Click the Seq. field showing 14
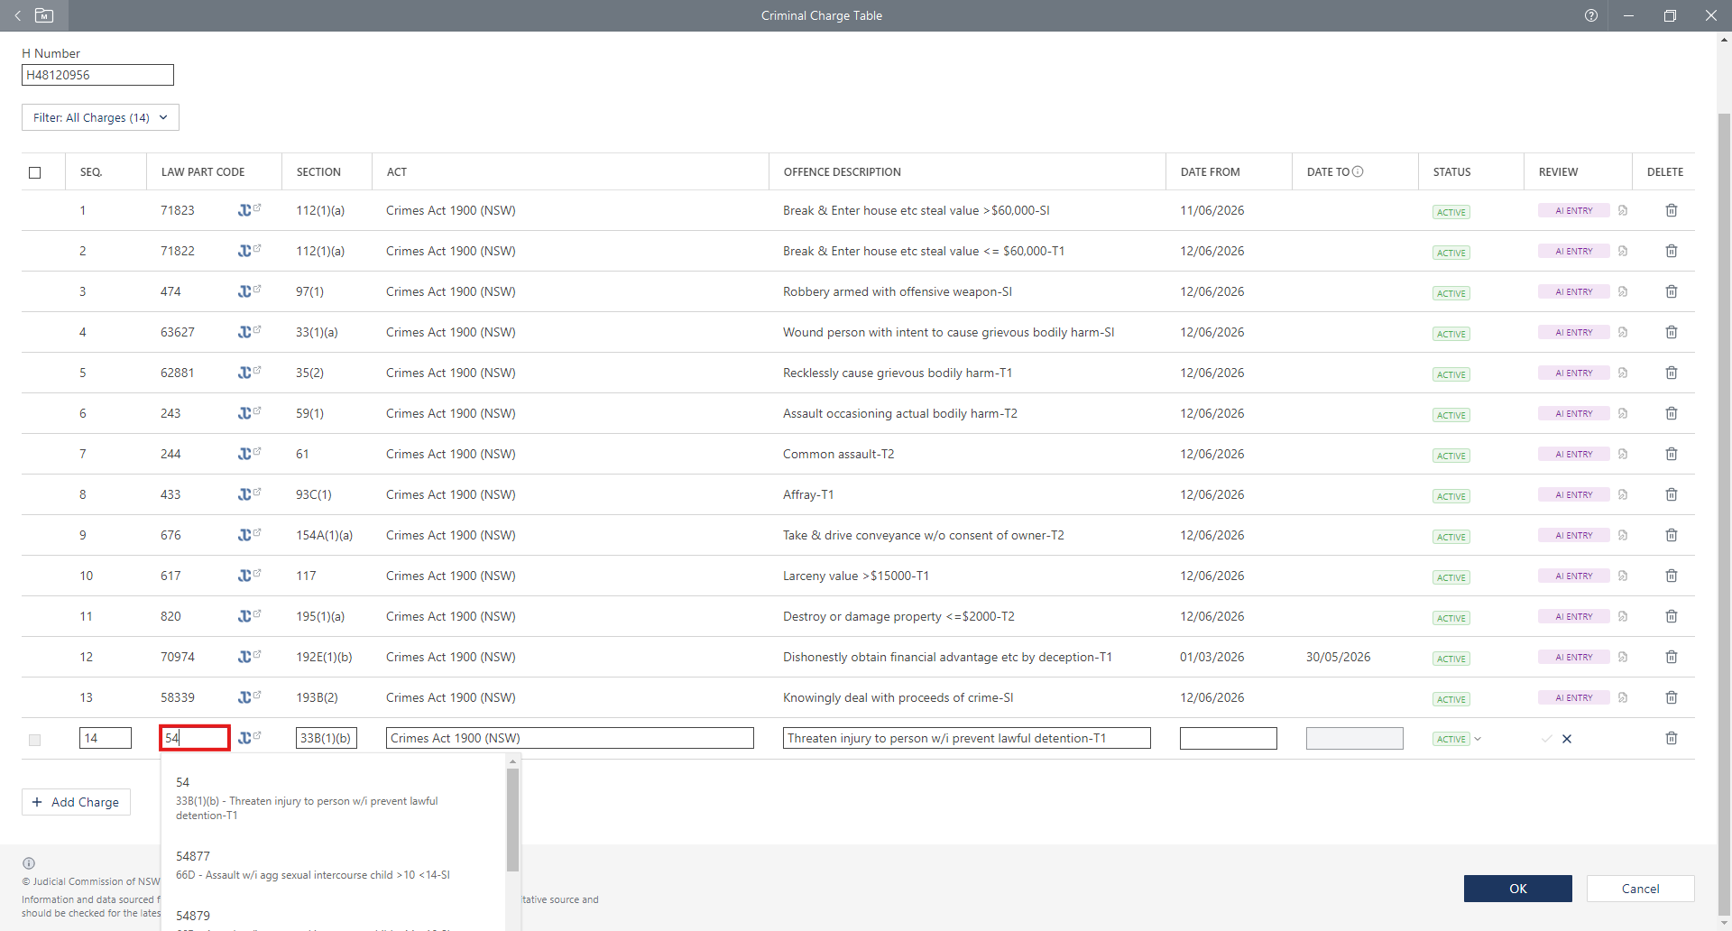This screenshot has height=931, width=1732. pyautogui.click(x=106, y=738)
